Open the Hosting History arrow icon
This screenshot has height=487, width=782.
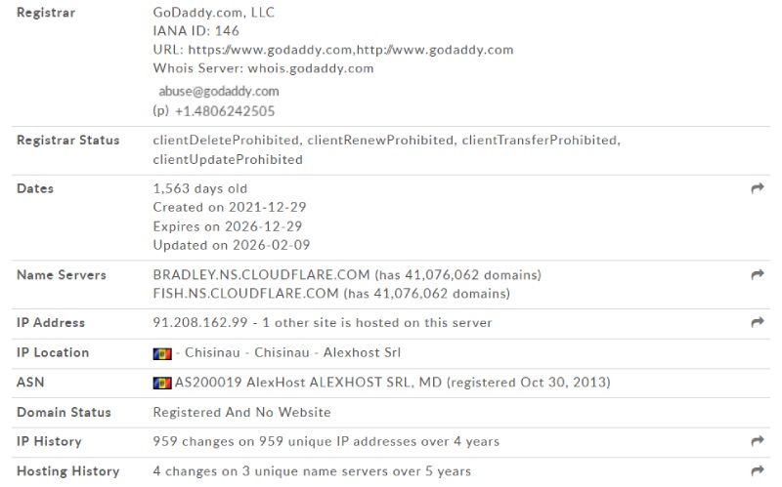[757, 471]
